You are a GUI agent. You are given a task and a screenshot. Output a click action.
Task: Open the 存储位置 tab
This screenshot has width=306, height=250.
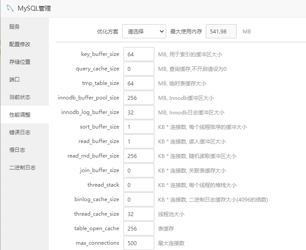pos(25,62)
